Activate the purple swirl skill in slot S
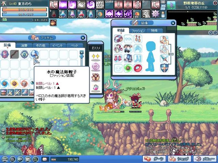218x163 pixels. (x=72, y=4)
